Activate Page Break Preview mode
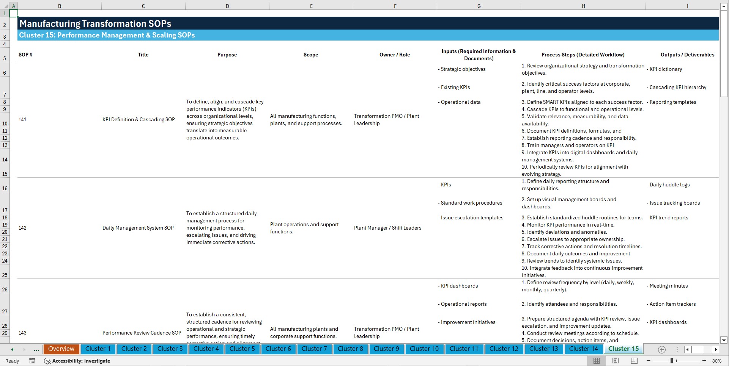 pyautogui.click(x=634, y=361)
